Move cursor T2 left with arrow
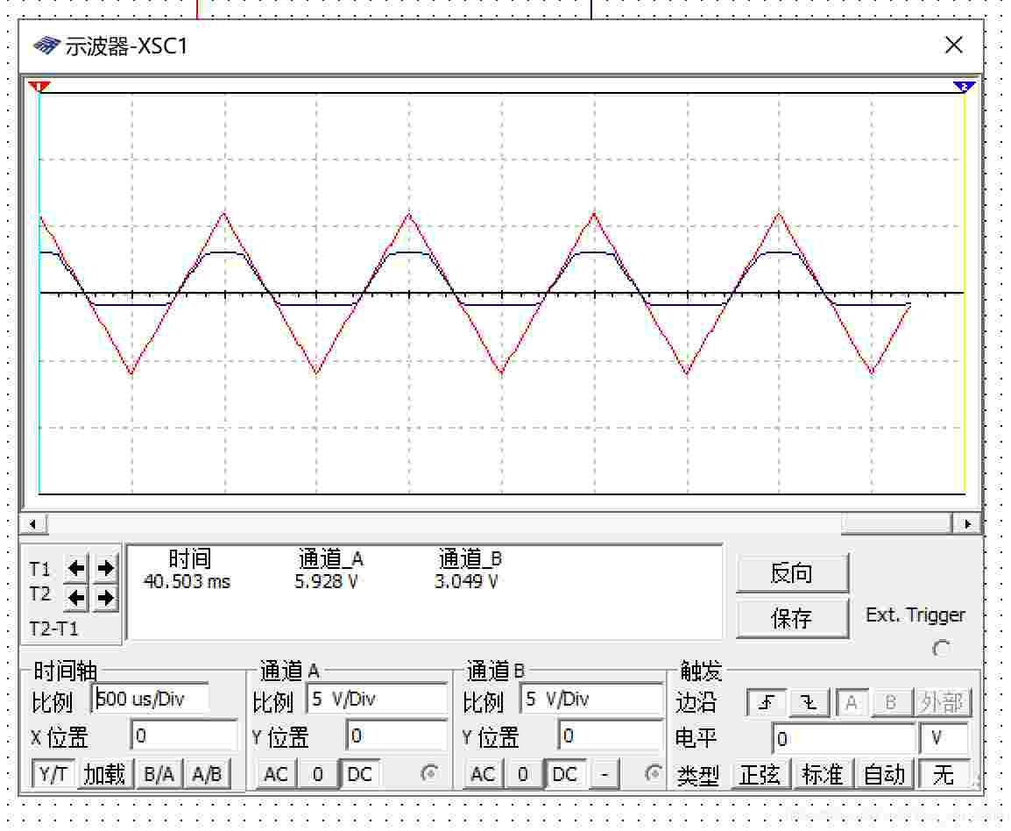Image resolution: width=1011 pixels, height=831 pixels. click(76, 598)
